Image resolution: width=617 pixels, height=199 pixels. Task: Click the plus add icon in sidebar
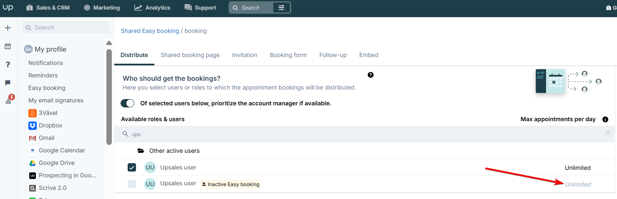pyautogui.click(x=8, y=28)
